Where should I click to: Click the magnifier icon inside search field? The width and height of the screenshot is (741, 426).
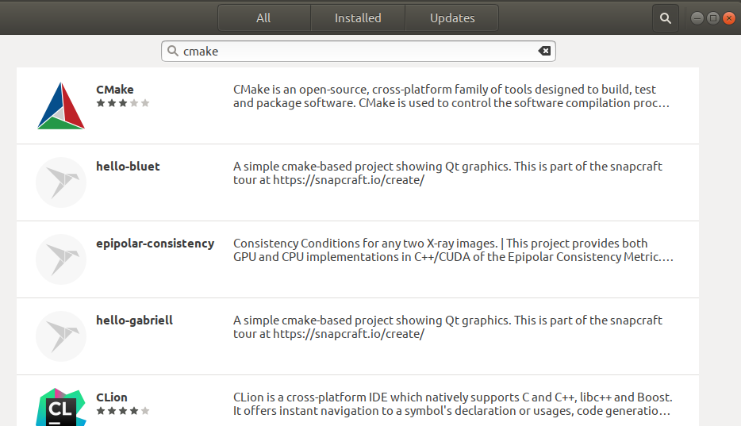tap(173, 51)
